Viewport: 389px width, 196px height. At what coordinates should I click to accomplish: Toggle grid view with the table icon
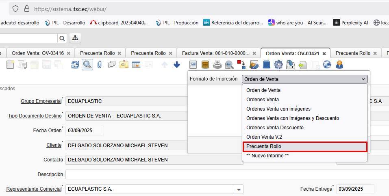coord(136,65)
